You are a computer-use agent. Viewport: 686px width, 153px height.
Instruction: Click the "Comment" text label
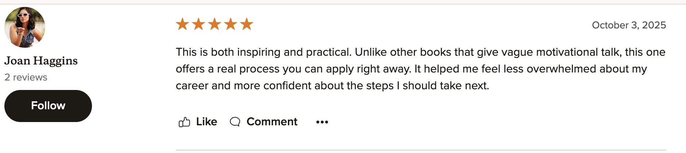click(272, 122)
